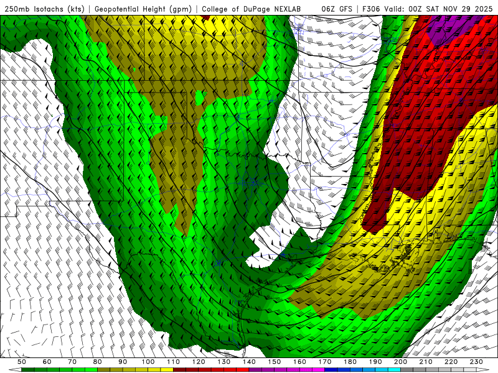This screenshot has width=498, height=373.
Task: Click the 210 label on the color scale
Action: 426,362
